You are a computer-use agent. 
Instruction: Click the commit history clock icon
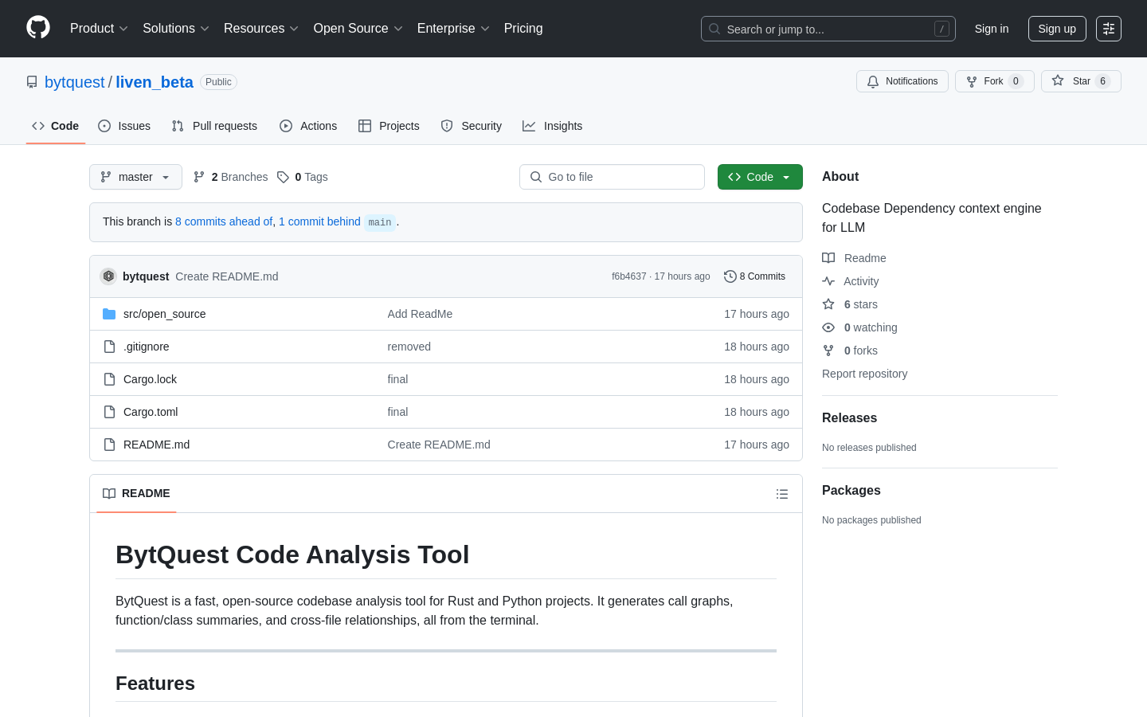[730, 276]
